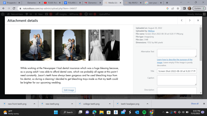
Task: Open Spotify from taskbar
Action: point(144,112)
